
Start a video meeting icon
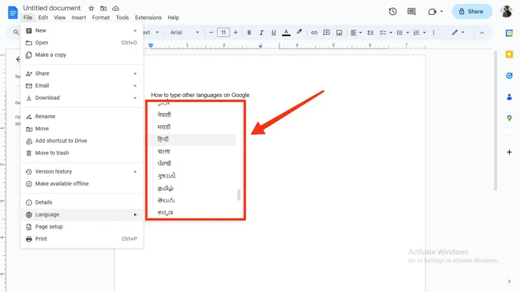(432, 12)
